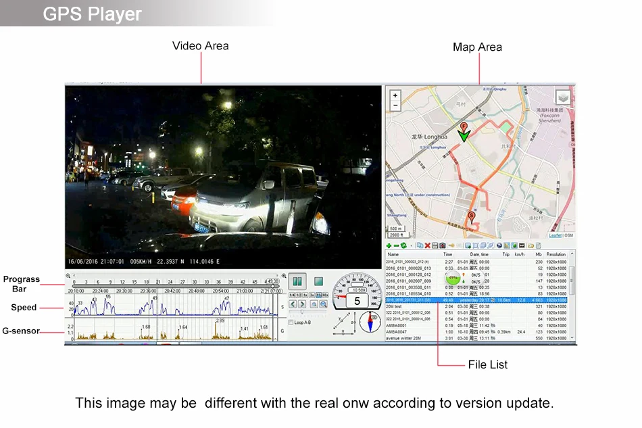Sort the file list by Time column

click(x=447, y=254)
